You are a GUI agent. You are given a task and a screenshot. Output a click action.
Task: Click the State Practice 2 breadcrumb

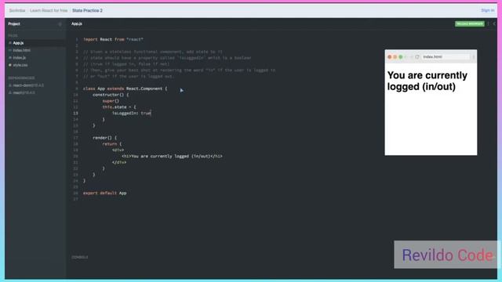coord(87,10)
